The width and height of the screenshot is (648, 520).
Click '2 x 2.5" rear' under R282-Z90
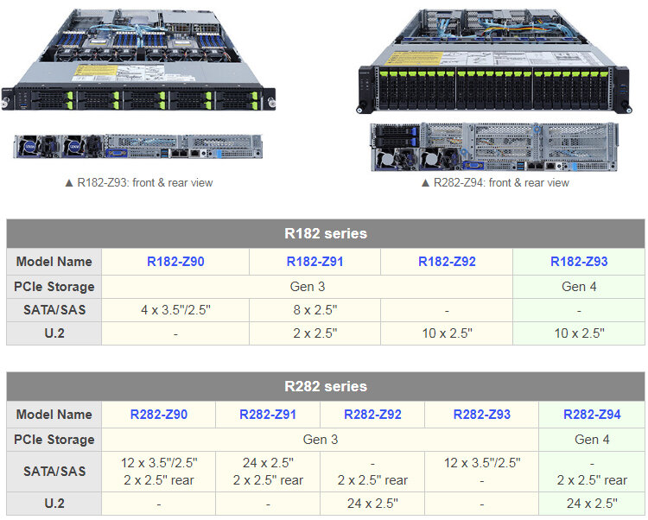(159, 480)
